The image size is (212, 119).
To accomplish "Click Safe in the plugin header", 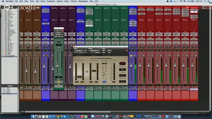I will [104, 53].
